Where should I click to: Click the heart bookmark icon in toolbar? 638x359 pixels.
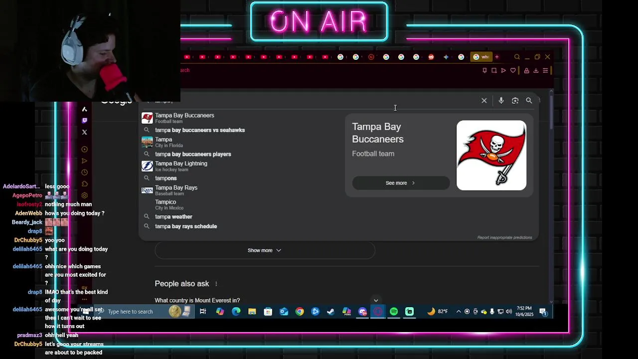click(513, 70)
